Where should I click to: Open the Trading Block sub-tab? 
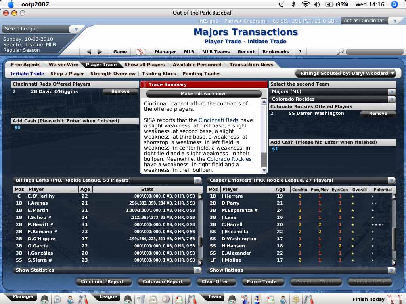point(159,74)
